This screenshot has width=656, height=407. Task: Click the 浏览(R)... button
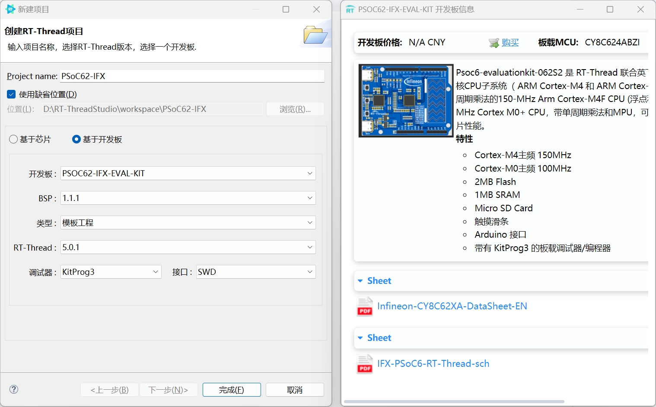coord(295,109)
